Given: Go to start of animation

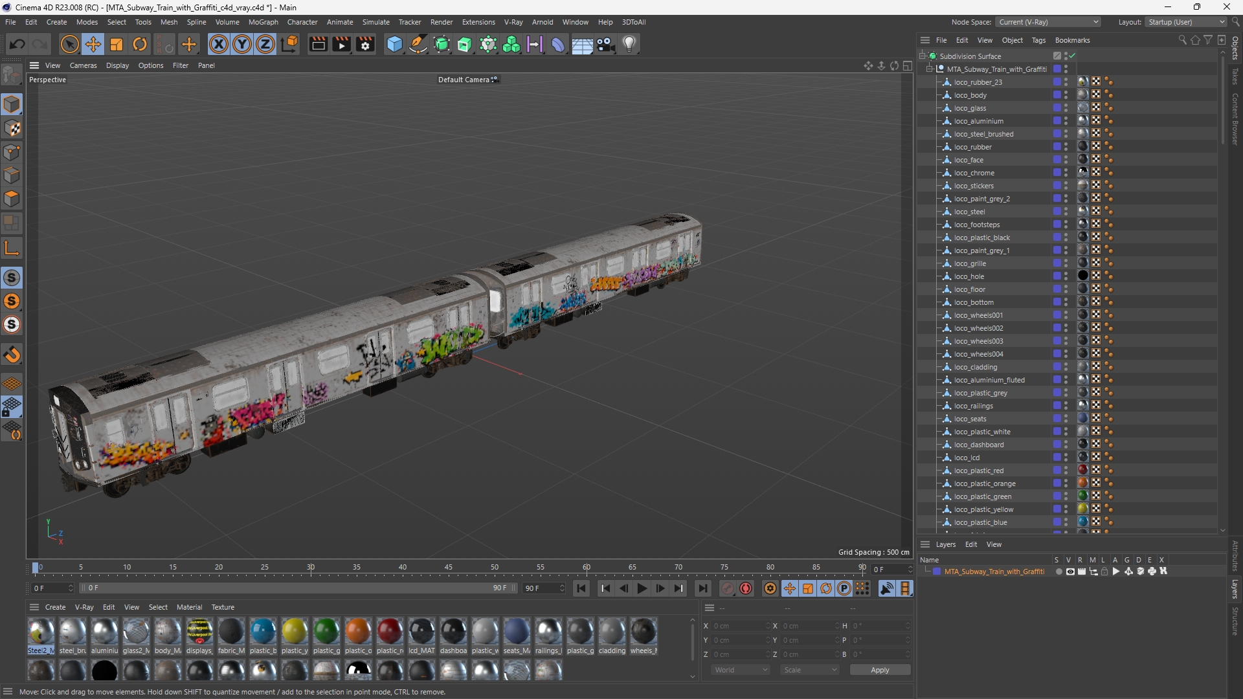Looking at the screenshot, I should click(581, 588).
